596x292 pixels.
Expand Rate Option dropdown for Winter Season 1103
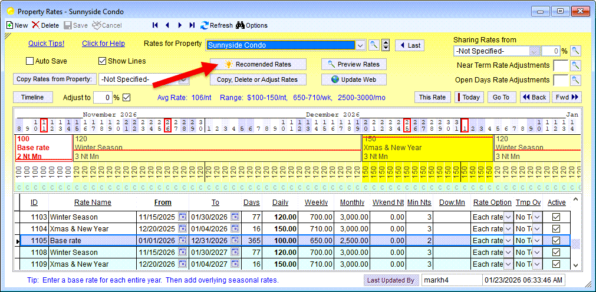tap(508, 217)
